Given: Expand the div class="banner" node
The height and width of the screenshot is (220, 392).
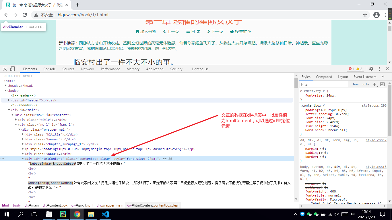Looking at the screenshot, I should point(23,139).
